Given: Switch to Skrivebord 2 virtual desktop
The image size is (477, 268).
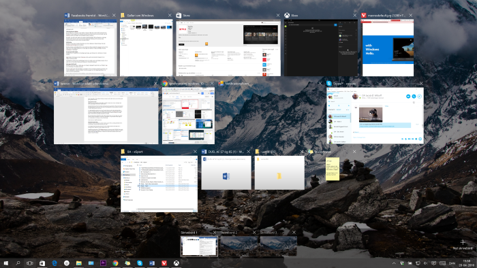Looking at the screenshot, I should [x=238, y=246].
